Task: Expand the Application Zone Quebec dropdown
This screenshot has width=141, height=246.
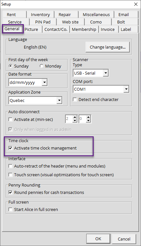Action: (59, 100)
